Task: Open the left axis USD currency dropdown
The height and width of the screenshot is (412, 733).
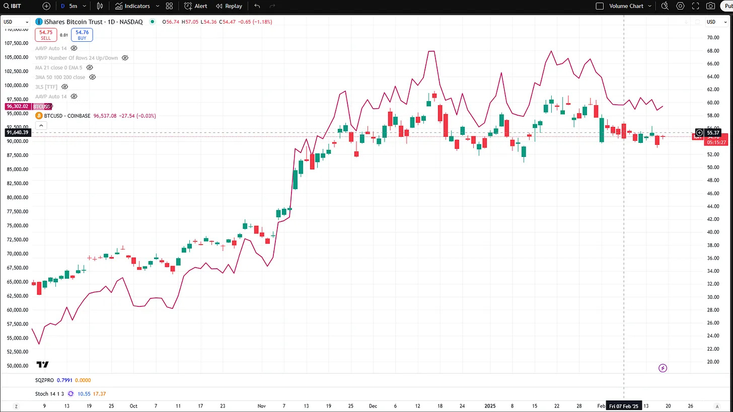Action: (16, 22)
